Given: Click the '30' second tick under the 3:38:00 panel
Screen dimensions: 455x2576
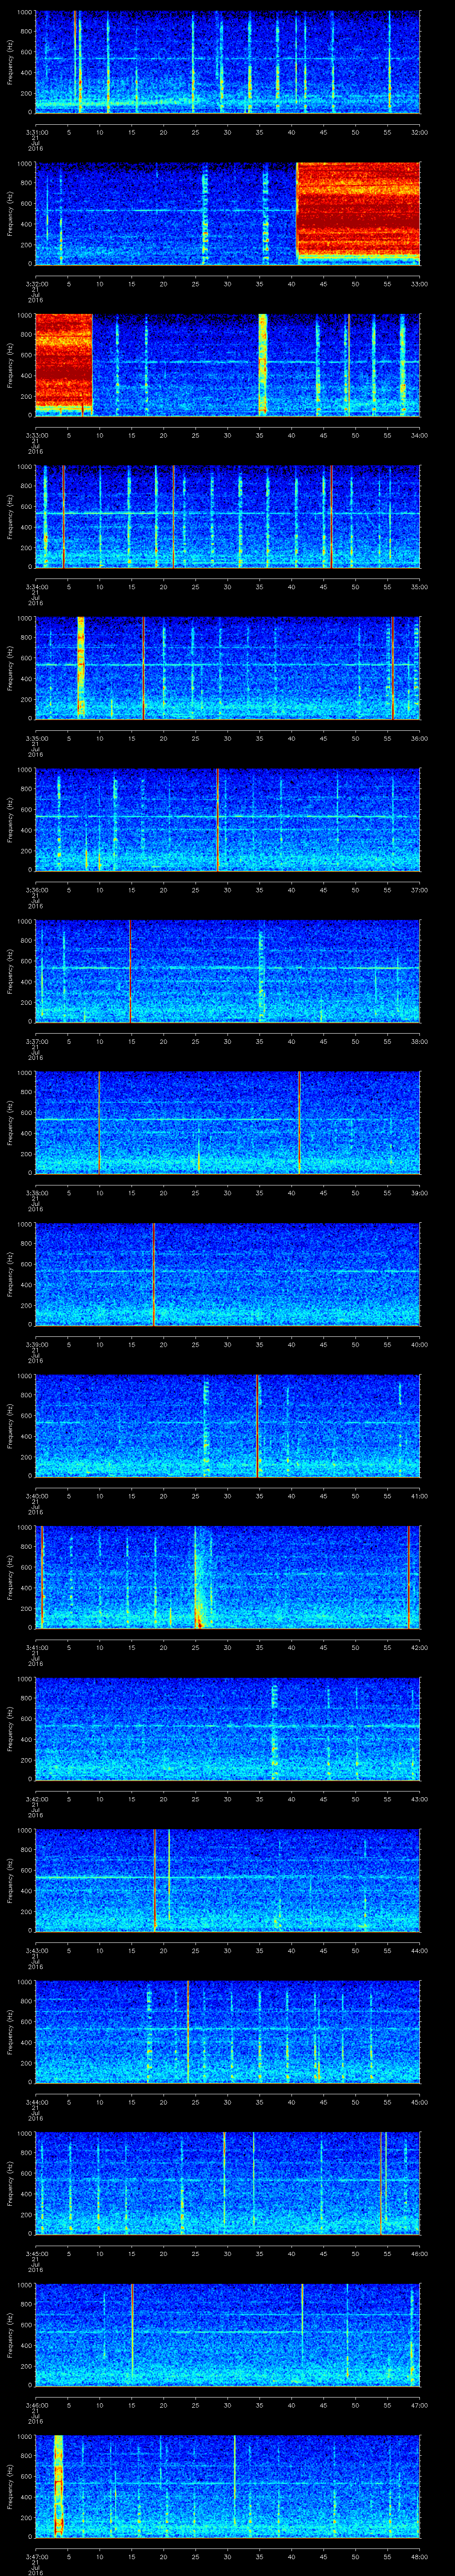Looking at the screenshot, I should click(228, 1193).
